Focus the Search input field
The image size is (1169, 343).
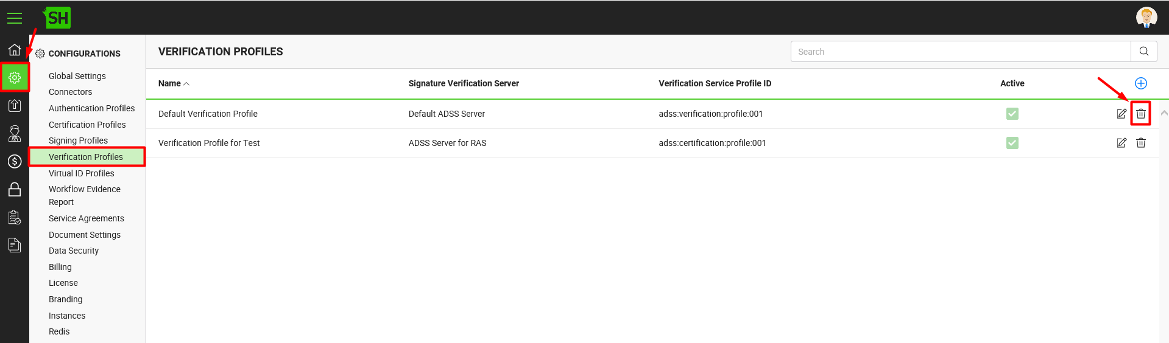(x=961, y=52)
